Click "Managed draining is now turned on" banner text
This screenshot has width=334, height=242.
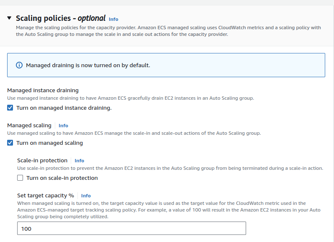coord(88,65)
